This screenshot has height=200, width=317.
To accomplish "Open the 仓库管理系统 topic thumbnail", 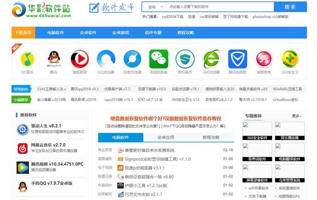I will 290,173.
